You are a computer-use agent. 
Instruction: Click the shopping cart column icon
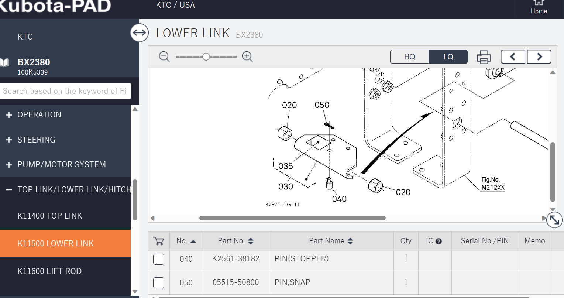click(x=159, y=241)
